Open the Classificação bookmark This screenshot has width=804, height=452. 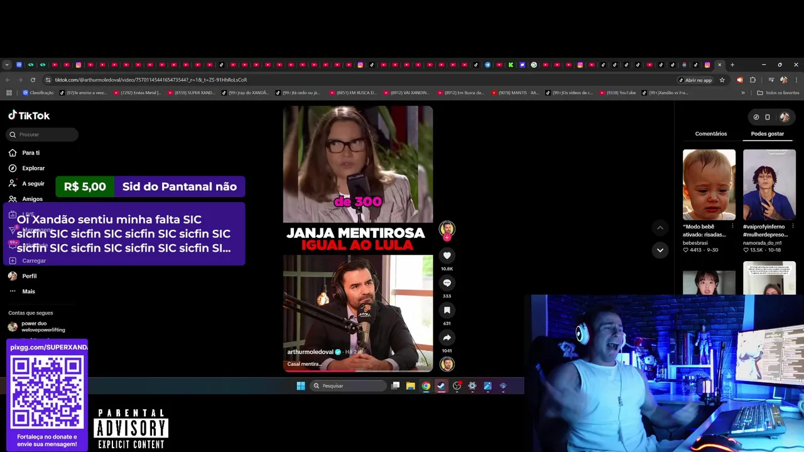[x=38, y=93]
